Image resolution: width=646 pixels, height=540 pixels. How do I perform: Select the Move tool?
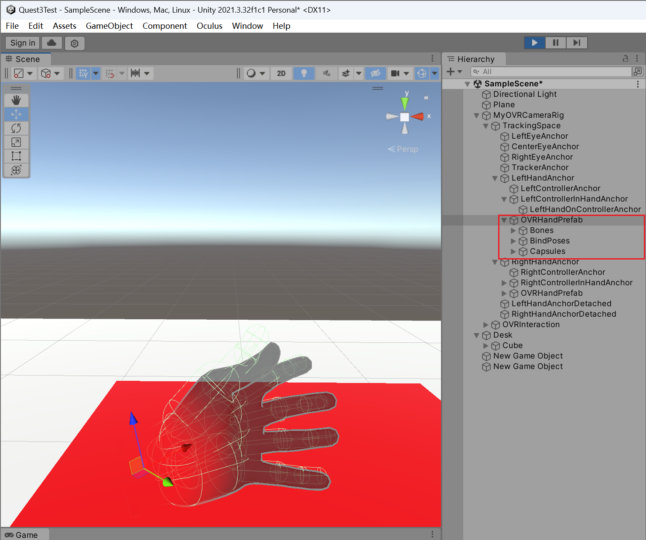tap(16, 114)
